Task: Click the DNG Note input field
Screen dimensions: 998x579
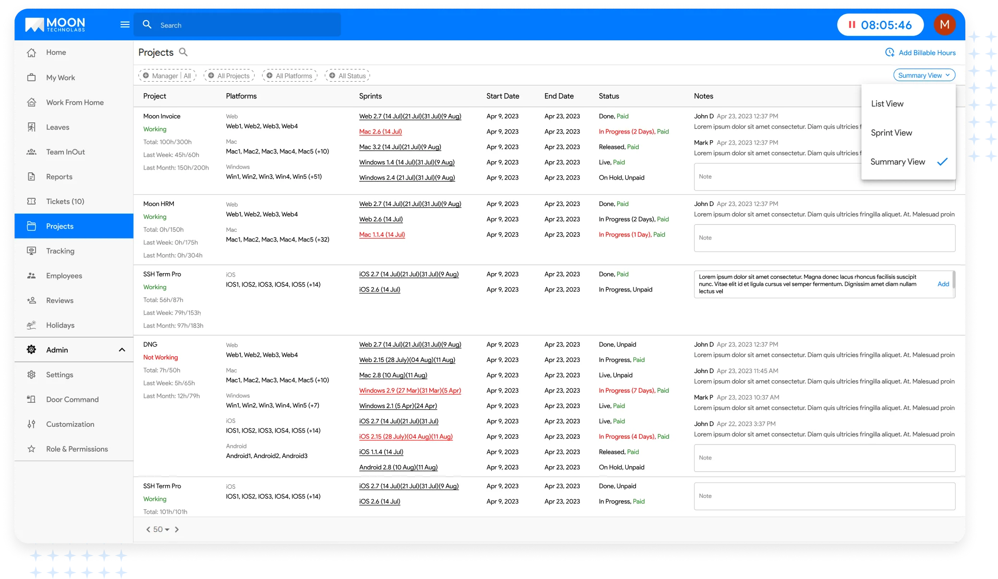Action: tap(824, 458)
